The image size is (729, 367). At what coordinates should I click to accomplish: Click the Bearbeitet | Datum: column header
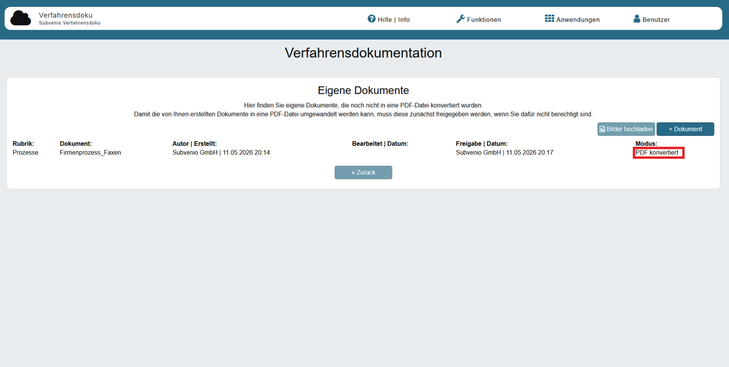coord(380,143)
